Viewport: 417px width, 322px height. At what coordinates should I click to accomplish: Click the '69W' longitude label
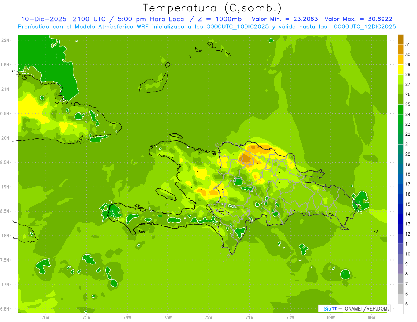point(331,317)
